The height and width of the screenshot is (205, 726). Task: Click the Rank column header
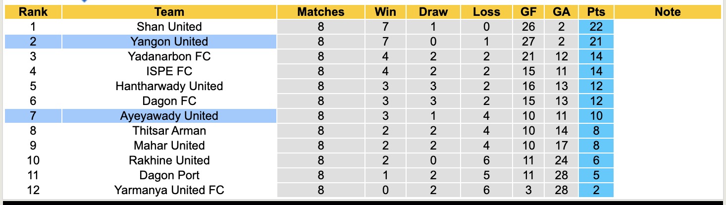[33, 12]
